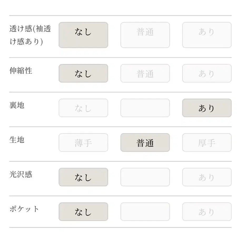Screen dimensions: 237x237
Task: Select 厚手 for 生地
Action: click(207, 142)
